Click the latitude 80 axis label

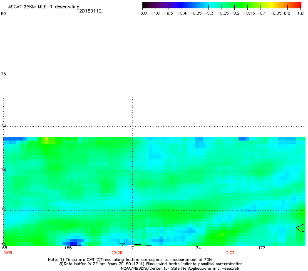(3, 14)
